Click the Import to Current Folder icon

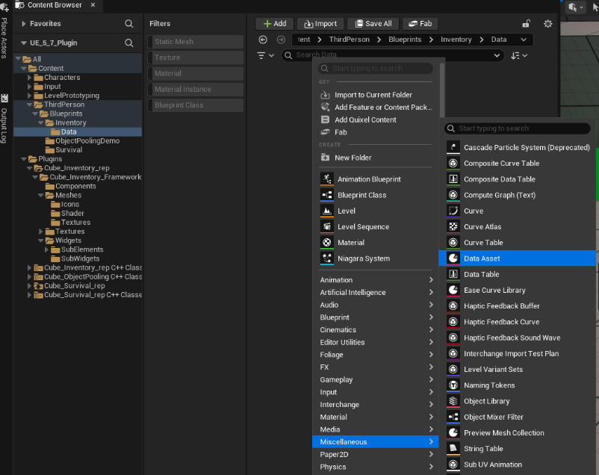(x=325, y=95)
